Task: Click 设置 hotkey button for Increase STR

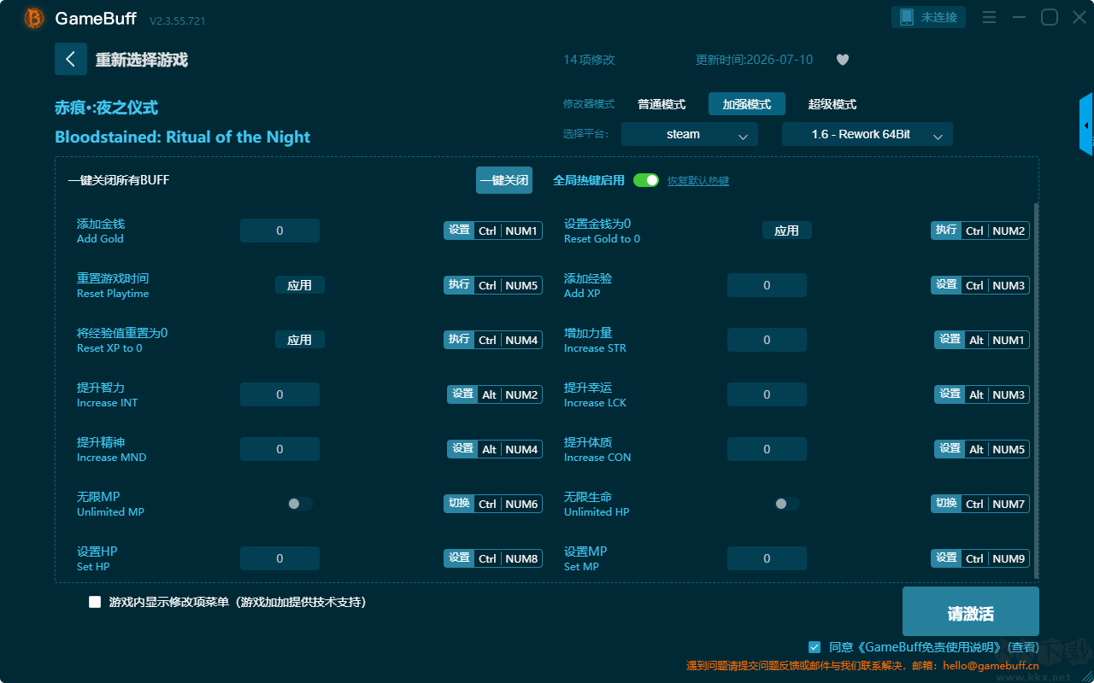Action: 950,340
